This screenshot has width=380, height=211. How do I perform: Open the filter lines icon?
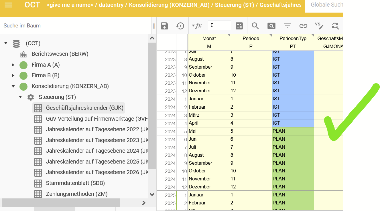[287, 26]
